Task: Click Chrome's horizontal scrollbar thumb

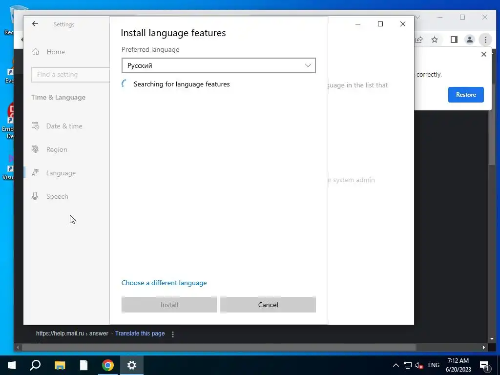Action: tap(219, 347)
